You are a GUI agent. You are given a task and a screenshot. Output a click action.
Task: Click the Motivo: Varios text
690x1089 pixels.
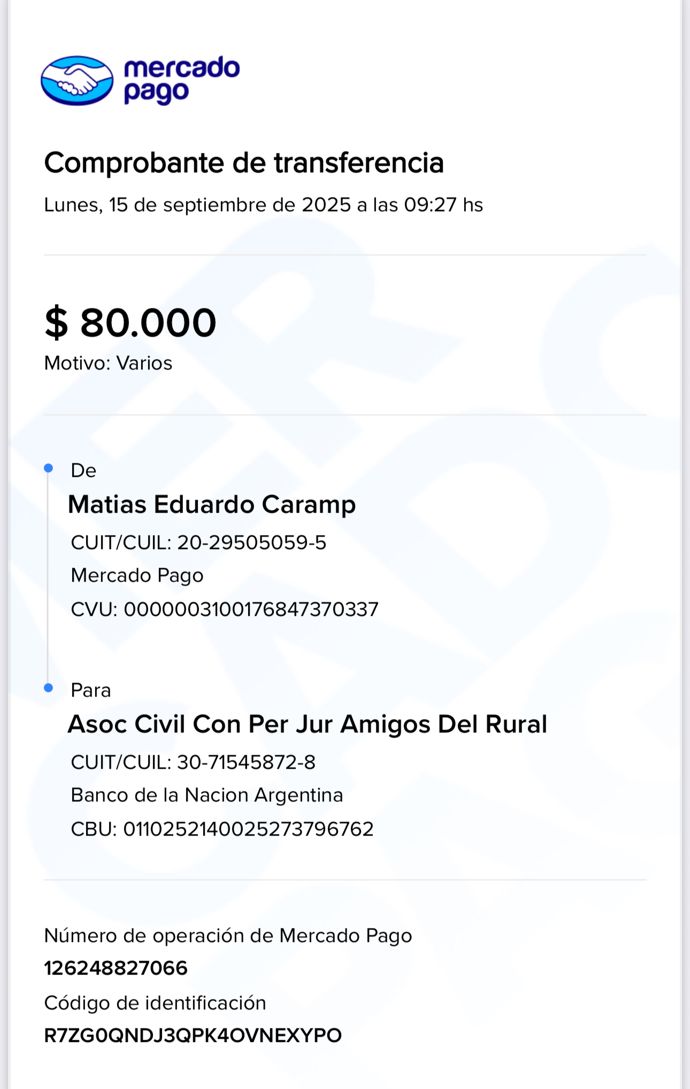click(108, 363)
